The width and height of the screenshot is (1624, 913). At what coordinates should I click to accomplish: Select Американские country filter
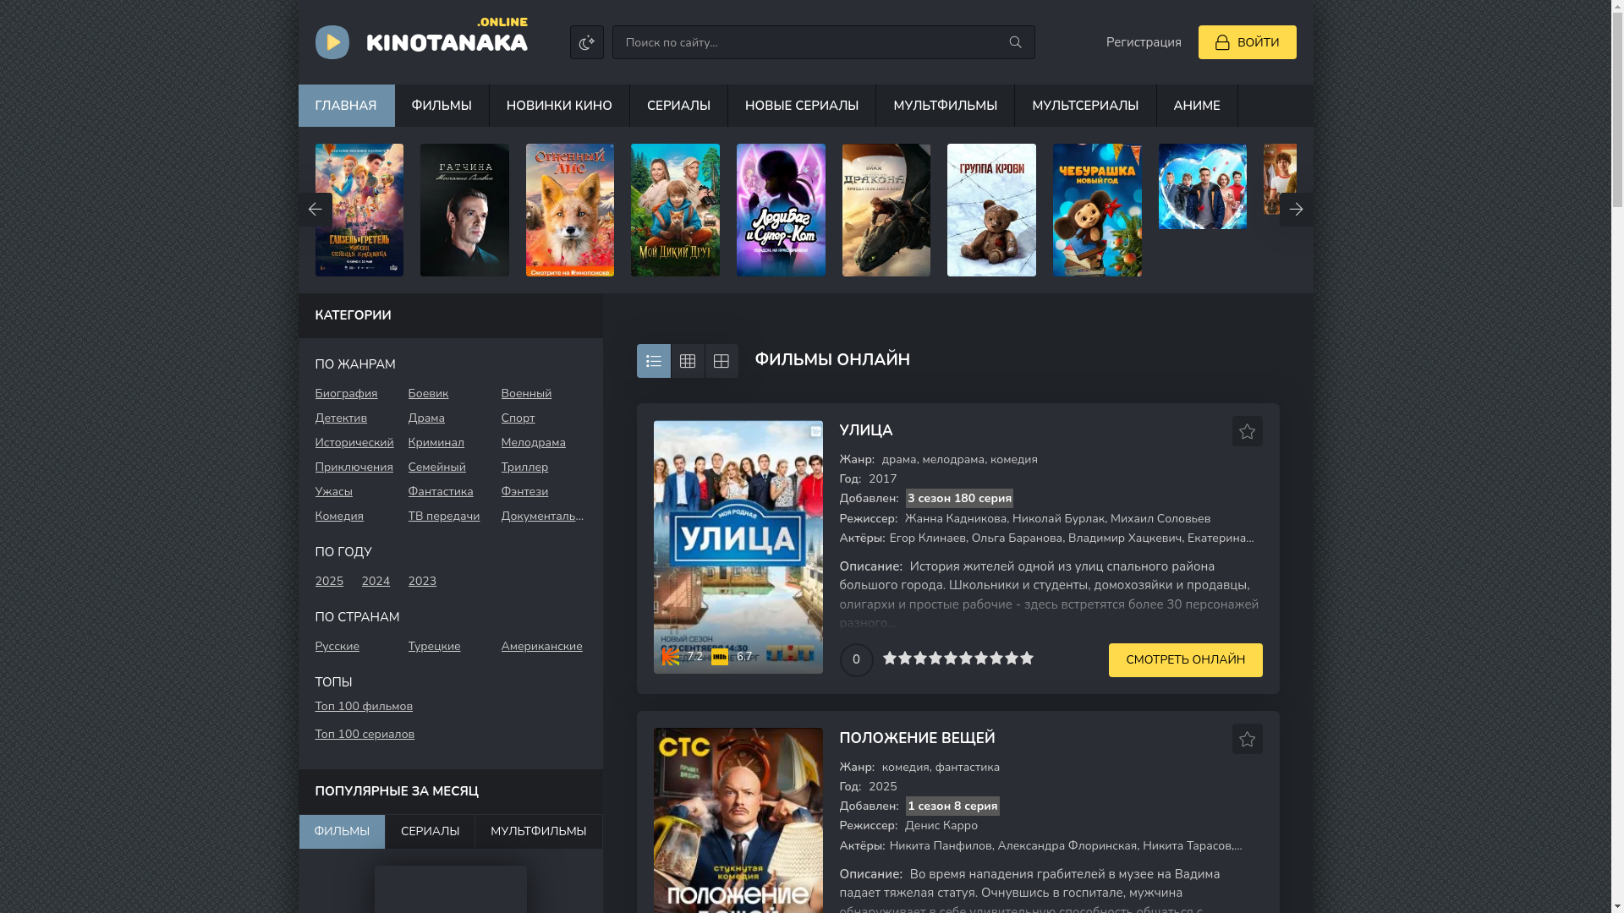[541, 647]
